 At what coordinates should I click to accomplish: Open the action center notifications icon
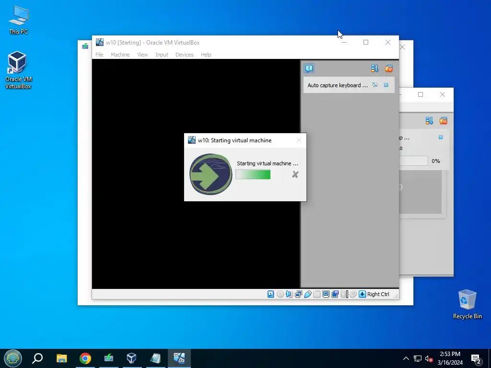(476, 359)
